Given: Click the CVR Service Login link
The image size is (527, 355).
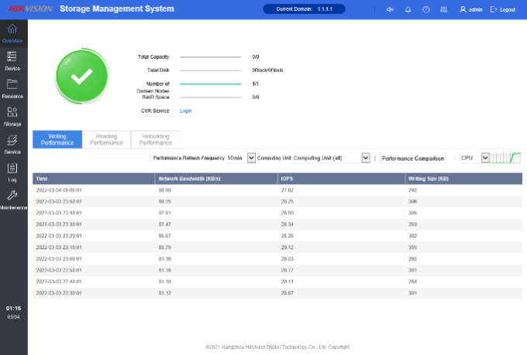Looking at the screenshot, I should click(186, 111).
